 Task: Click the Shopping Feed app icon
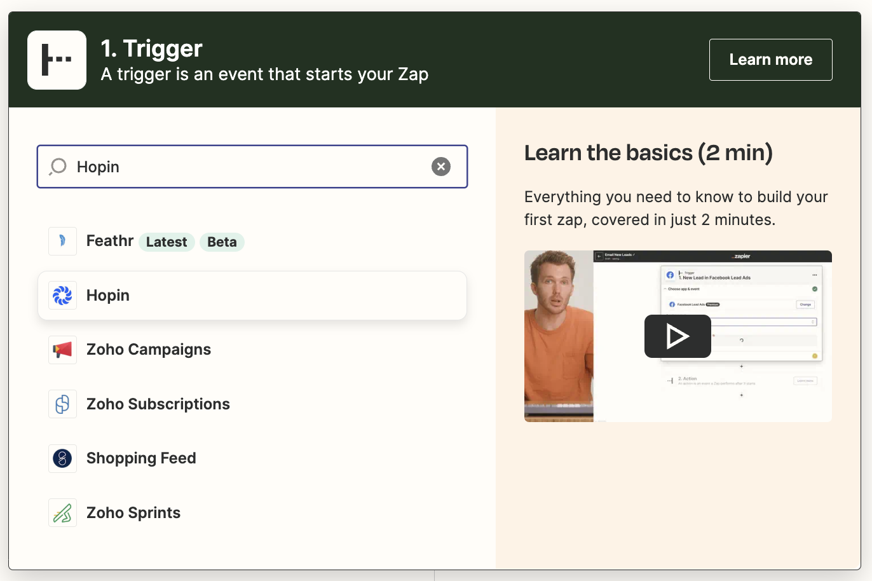62,458
